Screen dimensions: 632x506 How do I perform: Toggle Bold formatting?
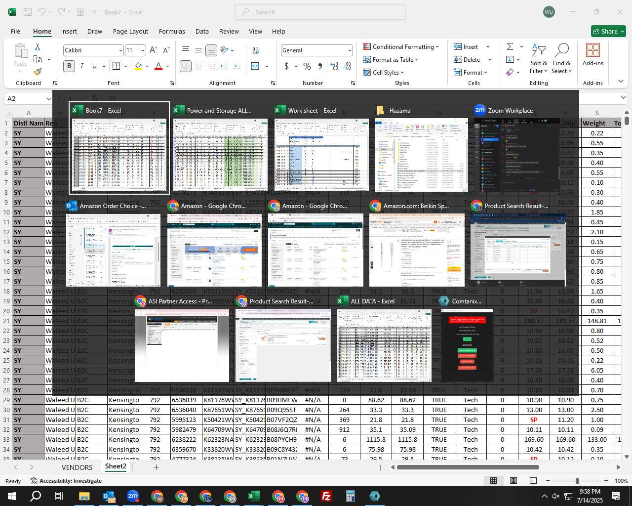pos(69,66)
